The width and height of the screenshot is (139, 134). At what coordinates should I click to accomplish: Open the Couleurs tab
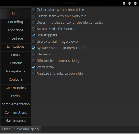pyautogui.click(x=16, y=80)
